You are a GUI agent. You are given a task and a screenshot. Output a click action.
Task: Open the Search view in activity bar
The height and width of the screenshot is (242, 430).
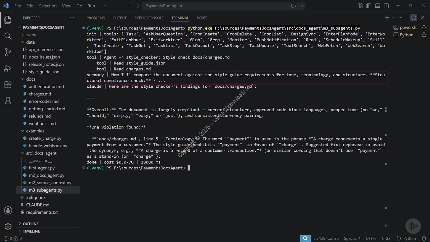coord(8,36)
